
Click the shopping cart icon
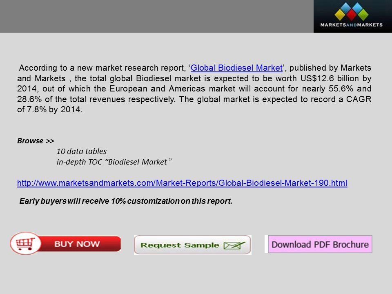[x=25, y=243]
